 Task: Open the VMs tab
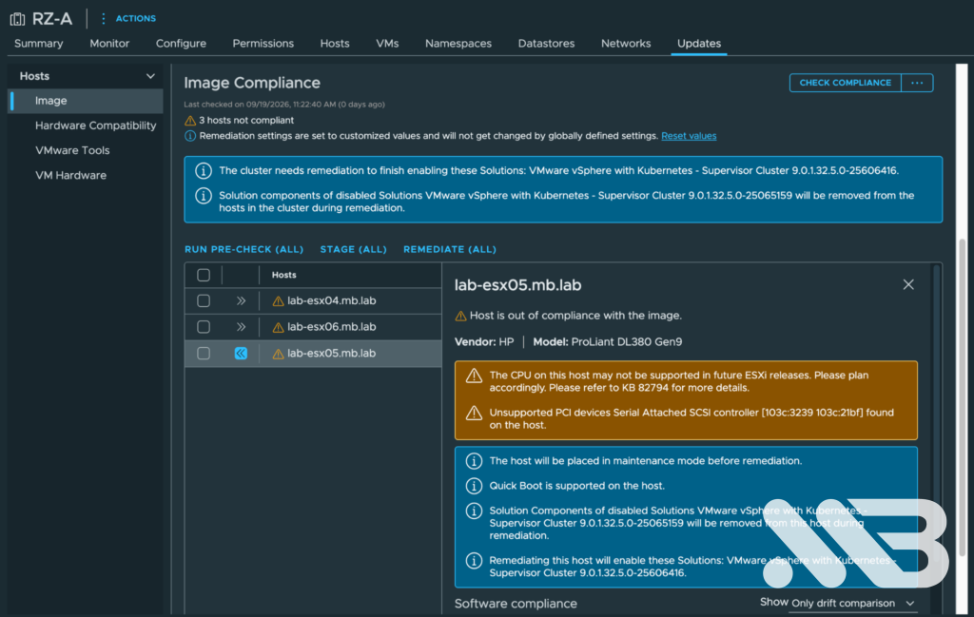pyautogui.click(x=387, y=44)
